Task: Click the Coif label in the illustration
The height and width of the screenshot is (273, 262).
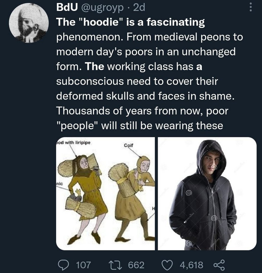Action: tap(129, 145)
